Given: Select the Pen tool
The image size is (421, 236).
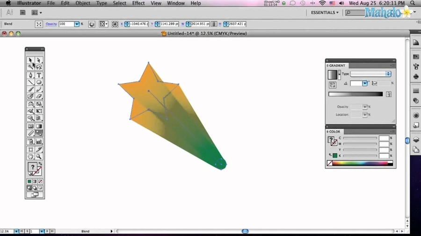Looking at the screenshot, I should (x=30, y=75).
